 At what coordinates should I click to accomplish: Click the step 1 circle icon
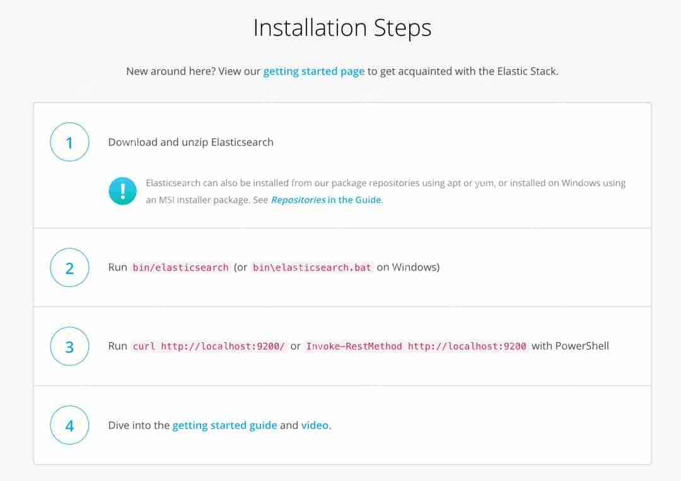(69, 142)
